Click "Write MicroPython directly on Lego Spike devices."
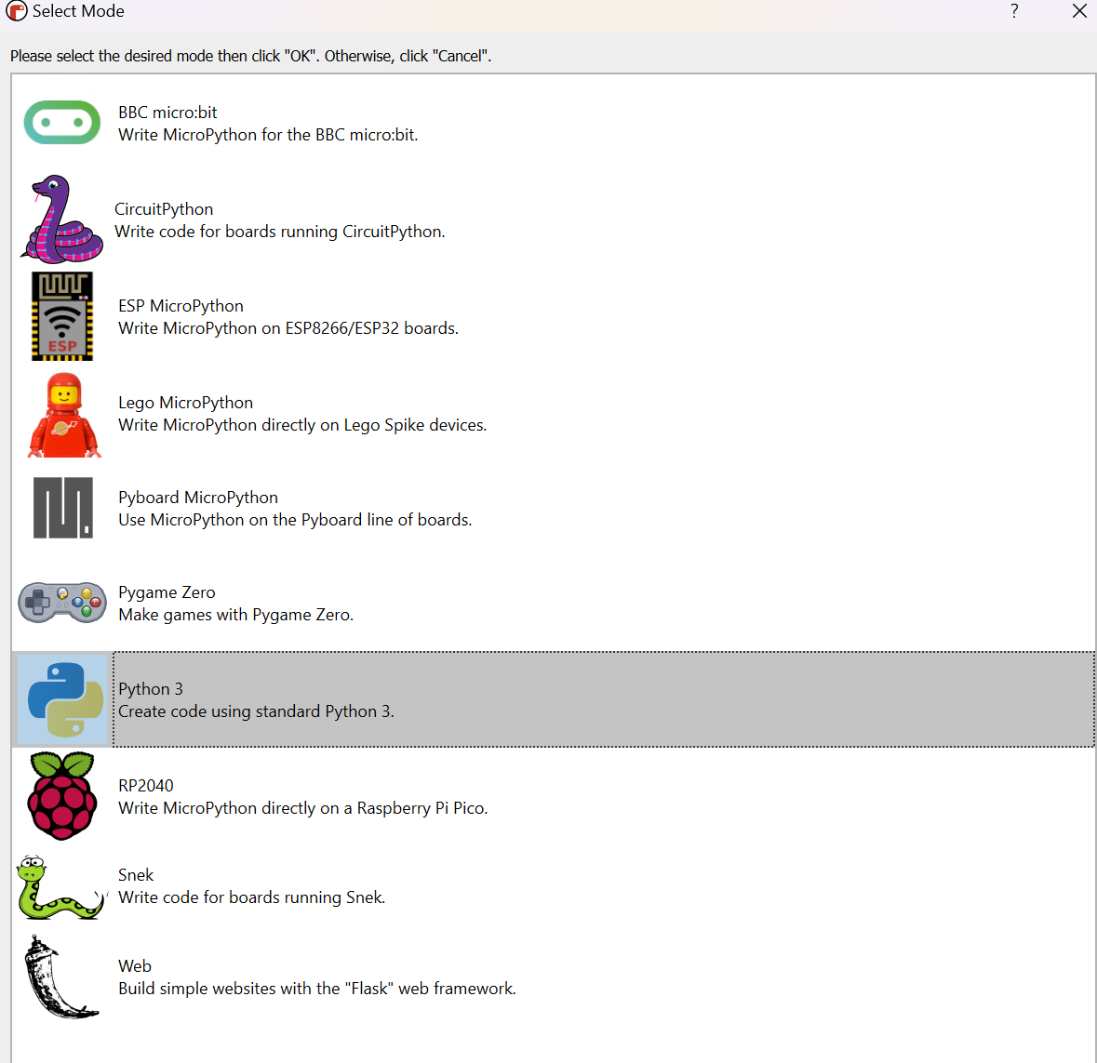 click(302, 425)
